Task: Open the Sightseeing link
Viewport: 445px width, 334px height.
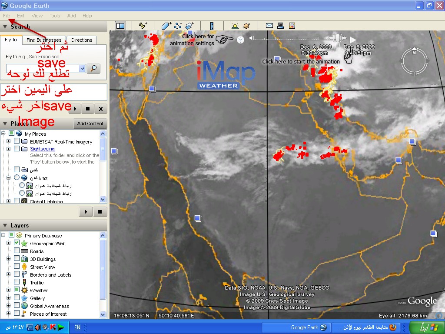Action: click(x=42, y=149)
